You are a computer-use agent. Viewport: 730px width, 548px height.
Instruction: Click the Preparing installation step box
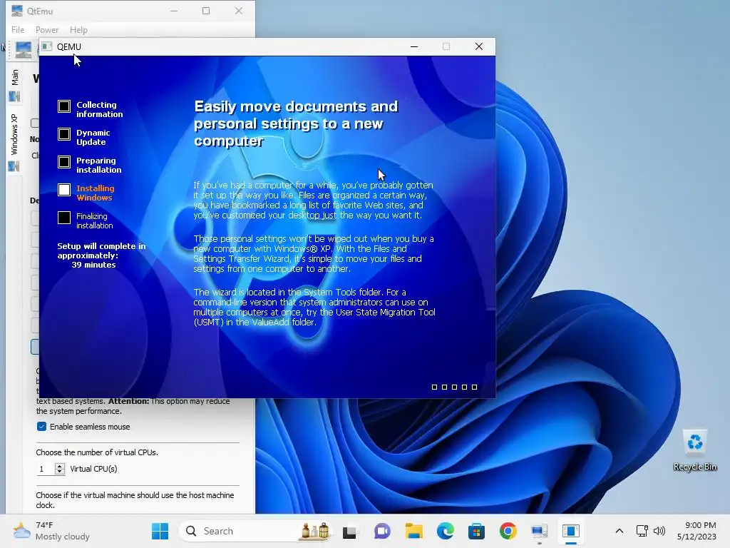[x=63, y=162]
